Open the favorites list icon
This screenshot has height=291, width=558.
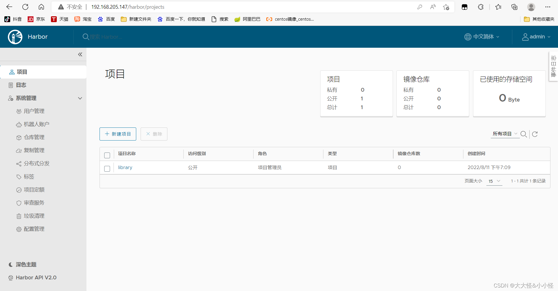coord(498,7)
